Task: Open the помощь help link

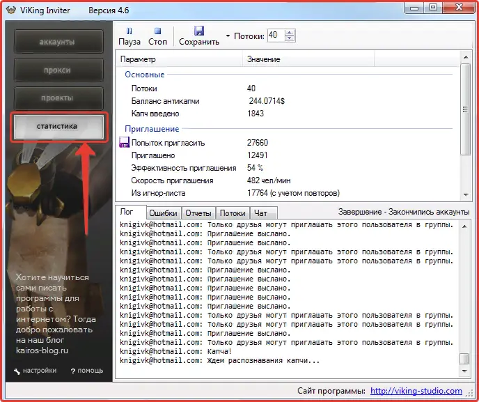Action: 90,371
